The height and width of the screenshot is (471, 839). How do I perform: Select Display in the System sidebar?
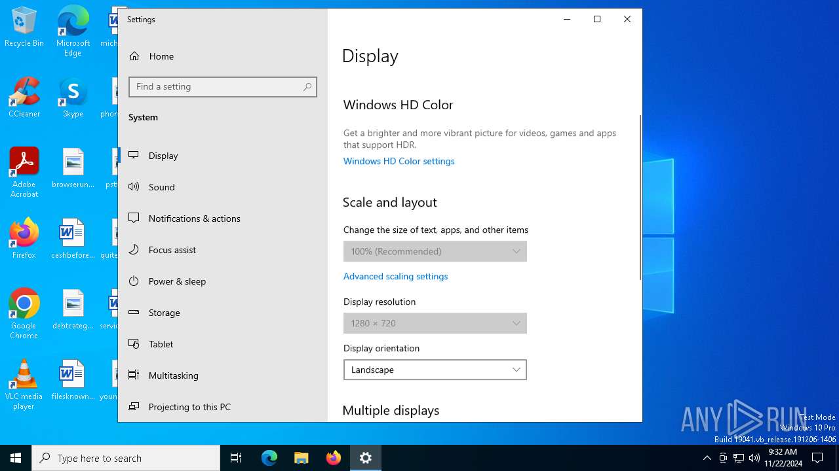[x=223, y=156]
